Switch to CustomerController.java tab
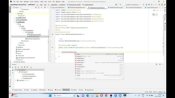Screen dimensions: 175x98 135,7
